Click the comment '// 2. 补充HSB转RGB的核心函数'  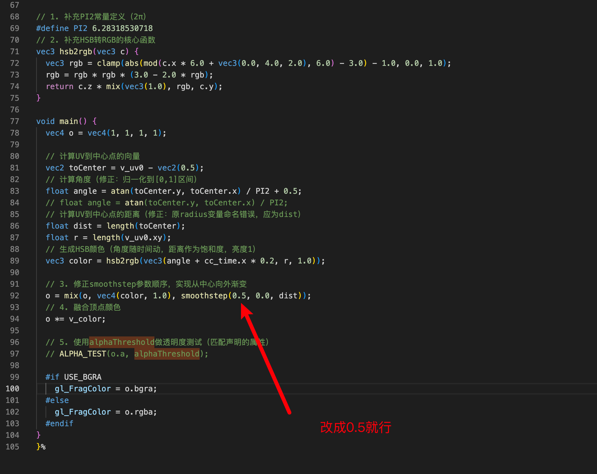96,40
